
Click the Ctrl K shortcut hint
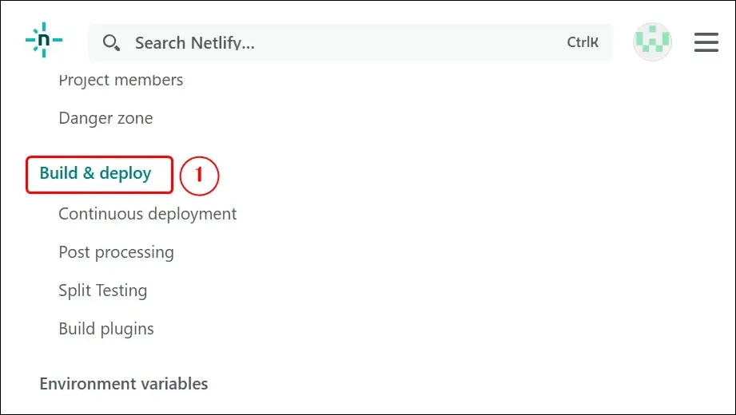pos(583,43)
